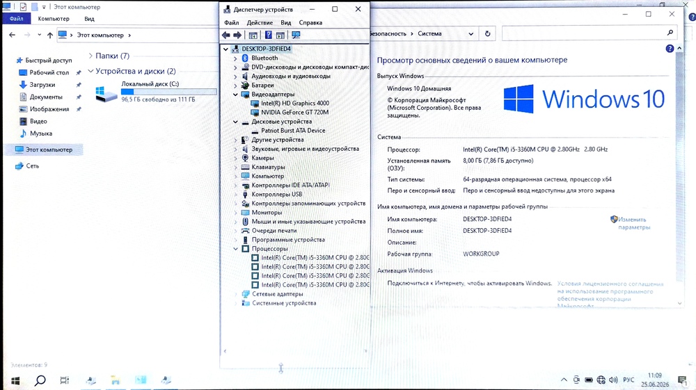Click Сетевые адаптеры category icon
This screenshot has width=696, height=390.
point(246,294)
